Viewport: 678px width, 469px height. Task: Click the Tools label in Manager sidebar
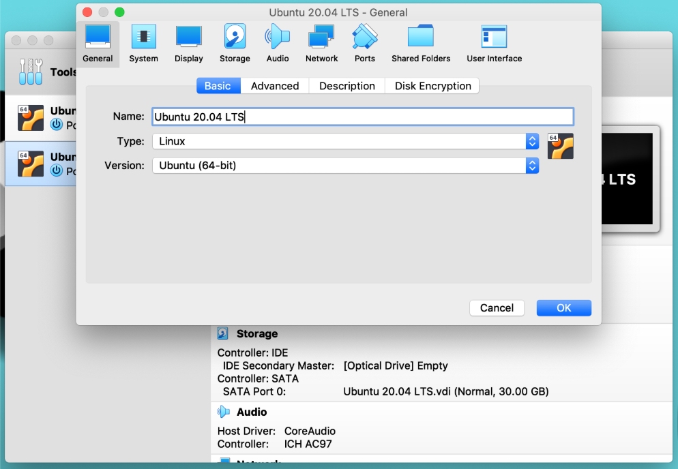pos(63,72)
